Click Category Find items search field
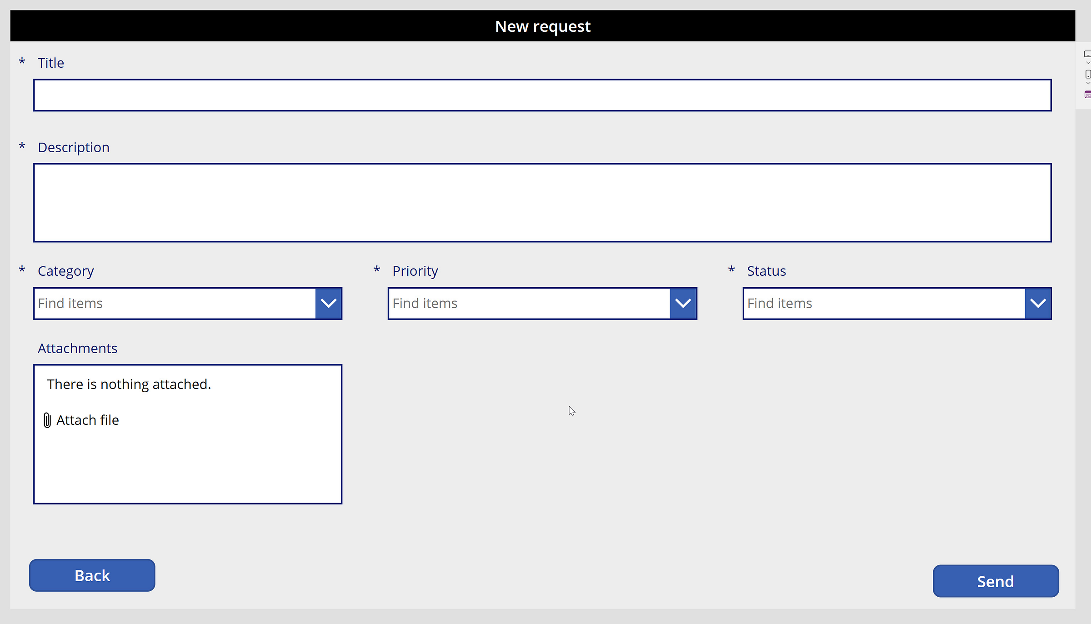This screenshot has height=624, width=1091. click(175, 303)
